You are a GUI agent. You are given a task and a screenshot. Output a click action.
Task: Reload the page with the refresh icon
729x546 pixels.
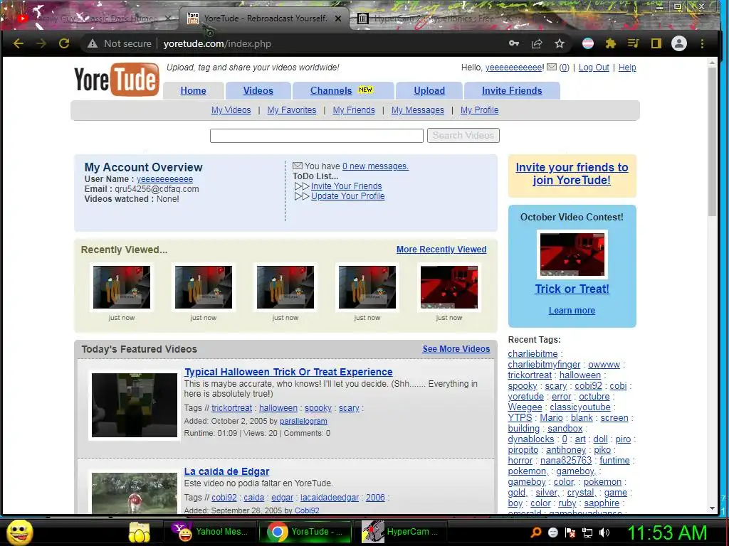(x=64, y=43)
